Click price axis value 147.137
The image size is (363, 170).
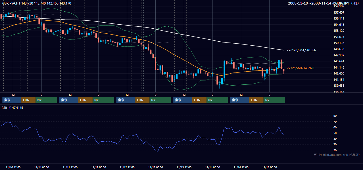[x=339, y=55]
